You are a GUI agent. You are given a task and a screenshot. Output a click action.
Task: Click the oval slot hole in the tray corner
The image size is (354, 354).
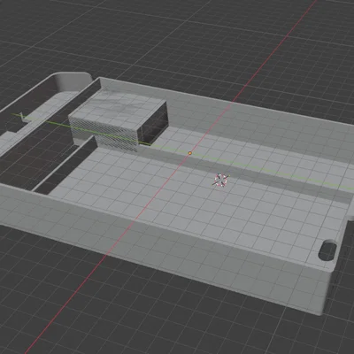coord(327,250)
